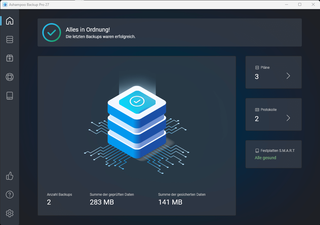Select the highlighted Home navigation entry
The width and height of the screenshot is (320, 225).
(x=10, y=21)
